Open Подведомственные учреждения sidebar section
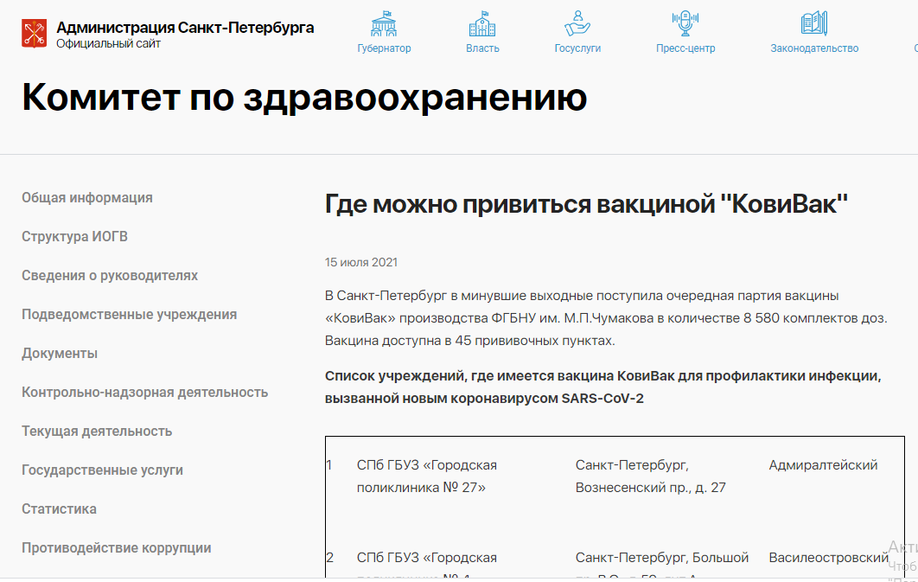Viewport: 918px width, 582px height. pyautogui.click(x=130, y=315)
